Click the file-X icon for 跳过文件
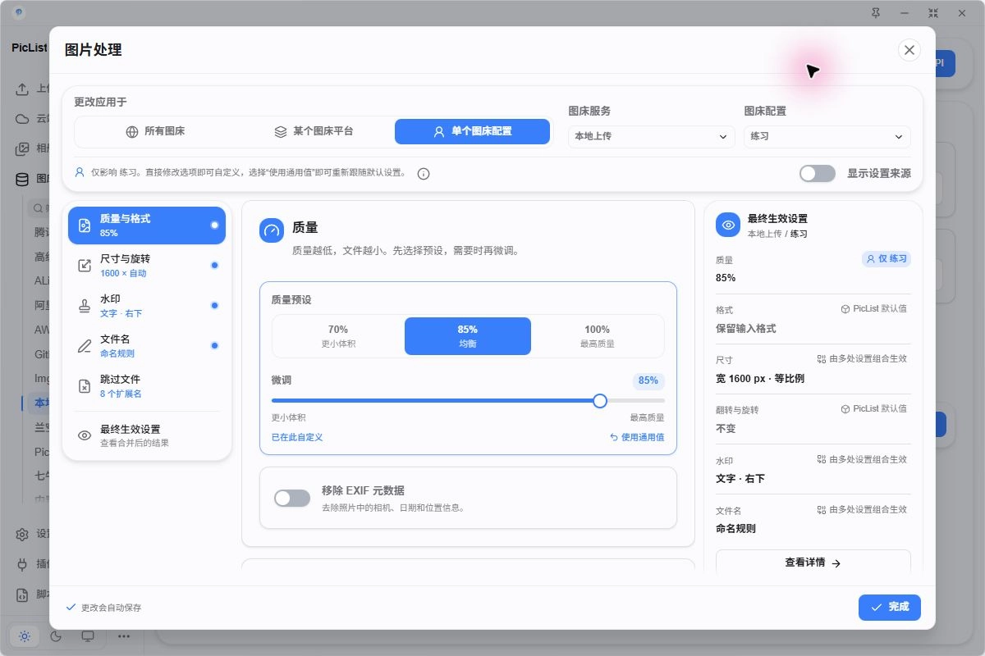985x656 pixels. coord(85,386)
